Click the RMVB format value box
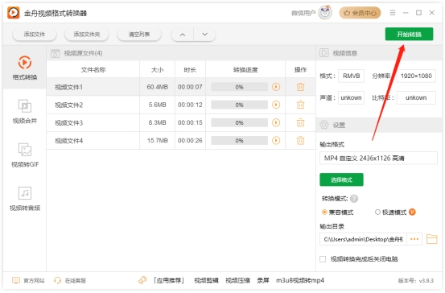 (351, 76)
